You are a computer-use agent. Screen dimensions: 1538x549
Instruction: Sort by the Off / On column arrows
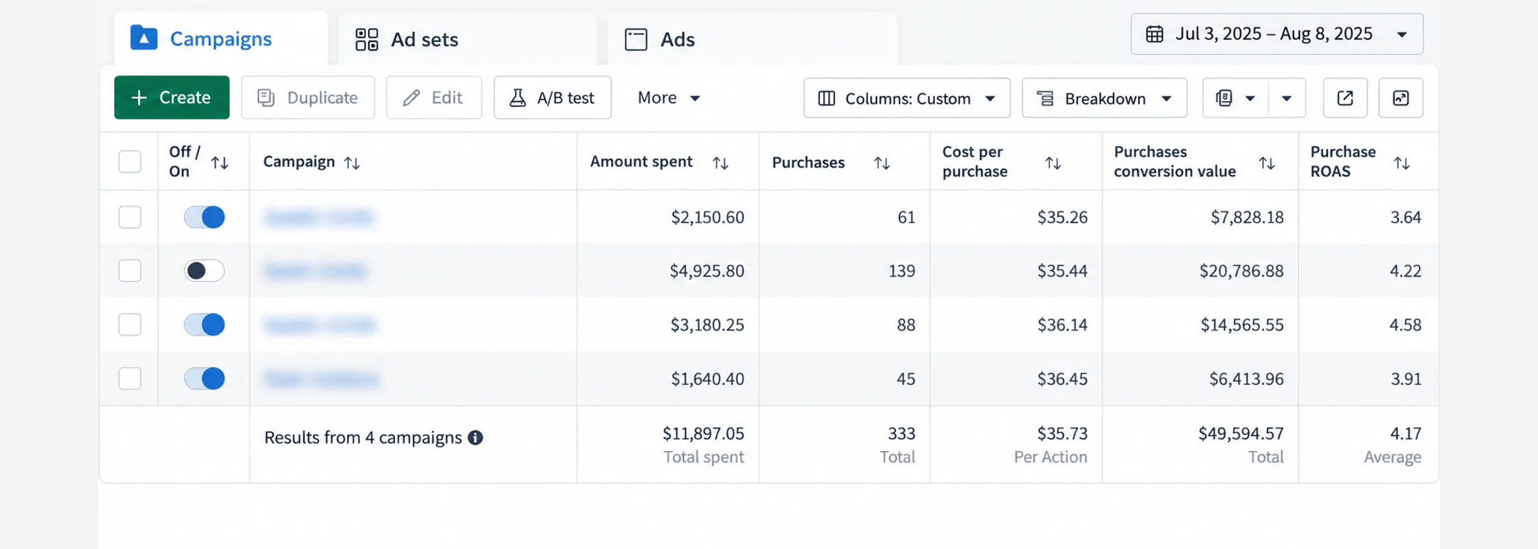point(220,163)
